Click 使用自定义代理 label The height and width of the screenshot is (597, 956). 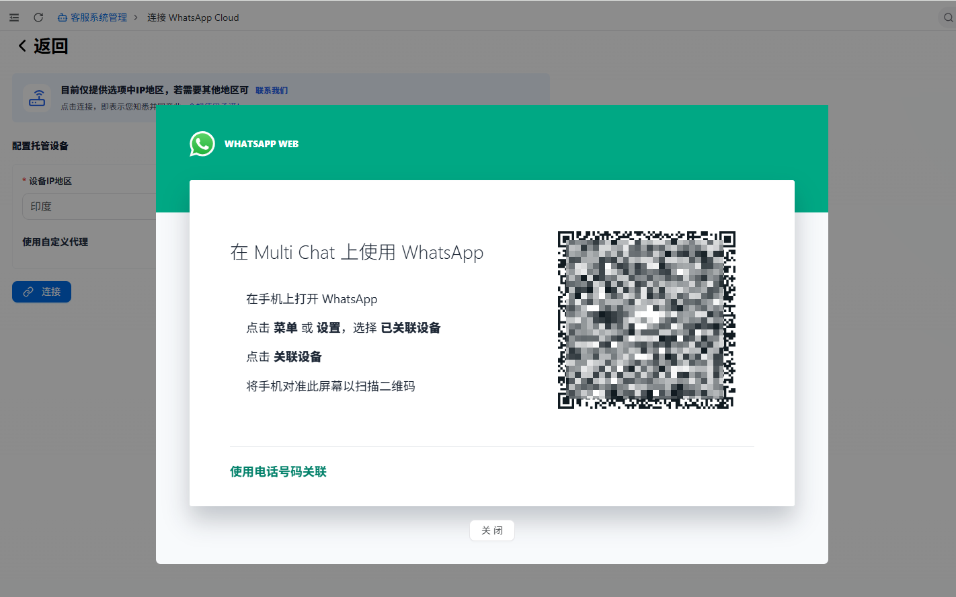pos(55,242)
